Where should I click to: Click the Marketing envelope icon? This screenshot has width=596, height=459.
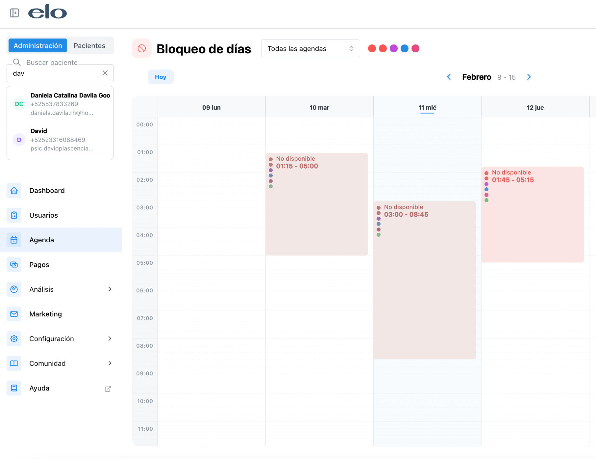pos(14,314)
